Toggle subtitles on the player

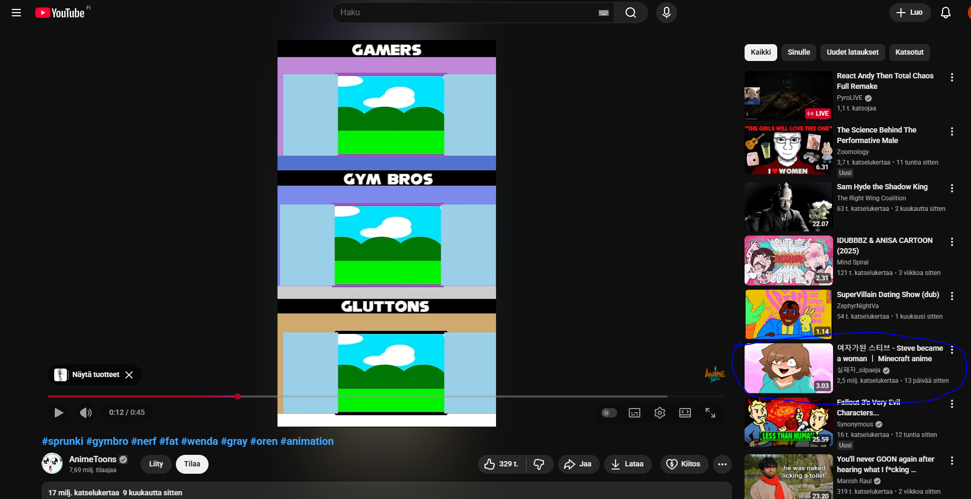635,413
